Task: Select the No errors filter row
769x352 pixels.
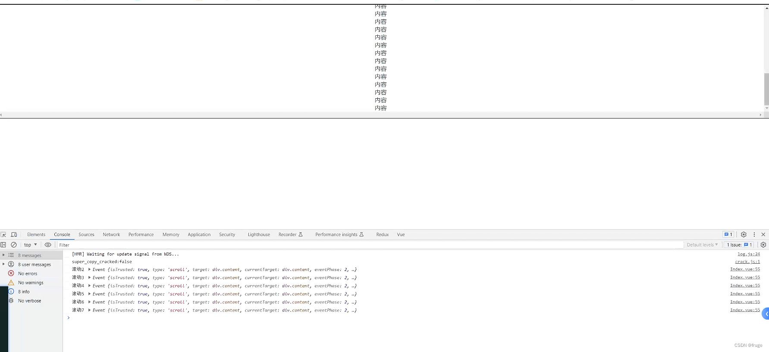Action: (31, 273)
